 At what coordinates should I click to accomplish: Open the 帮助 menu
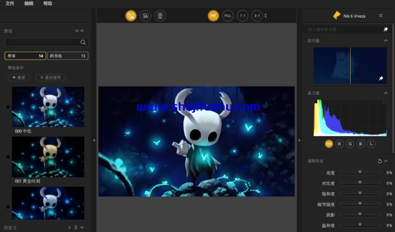[x=48, y=4]
